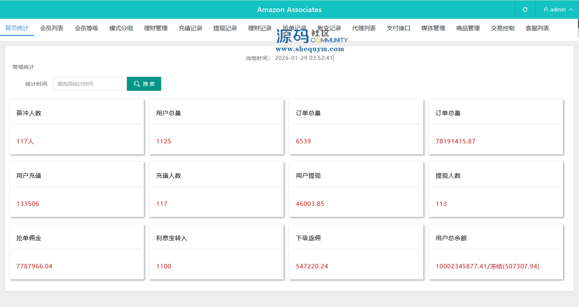Open the 媒体管理 tab
The height and width of the screenshot is (307, 579).
433,28
